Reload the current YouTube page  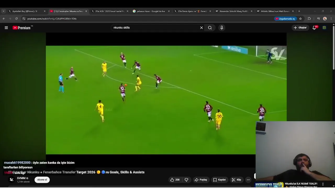click(x=16, y=19)
